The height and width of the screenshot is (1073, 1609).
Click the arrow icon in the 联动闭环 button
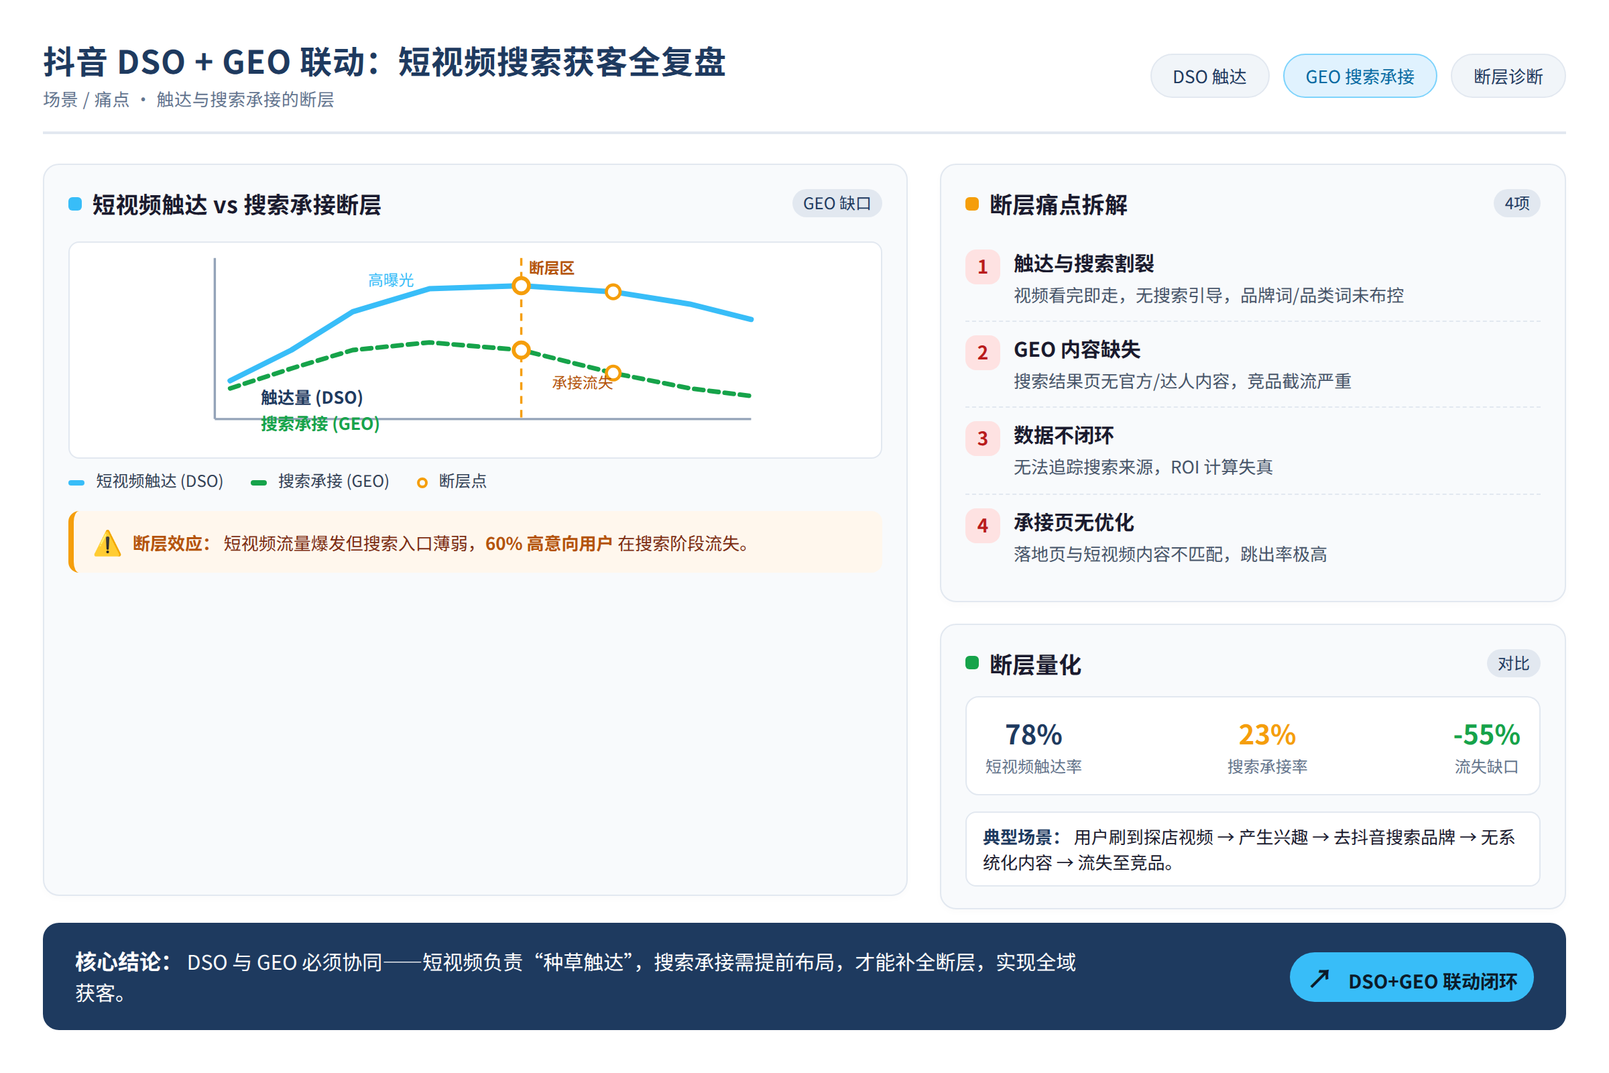click(x=1319, y=979)
